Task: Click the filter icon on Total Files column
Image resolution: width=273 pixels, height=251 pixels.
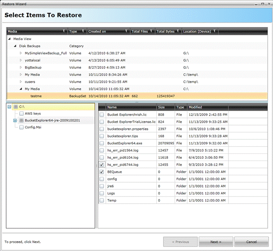Action: click(x=151, y=31)
